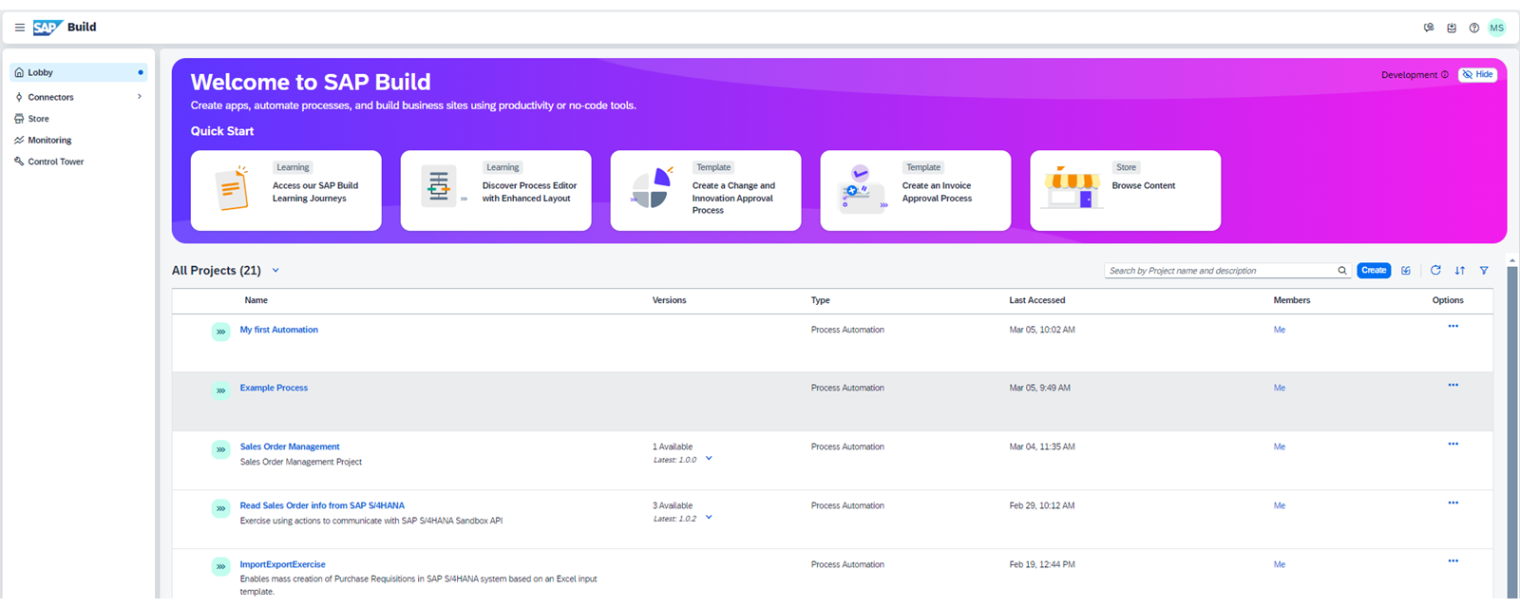Open the hamburger navigation menu
Screen dimensions: 1520x608
coord(19,28)
